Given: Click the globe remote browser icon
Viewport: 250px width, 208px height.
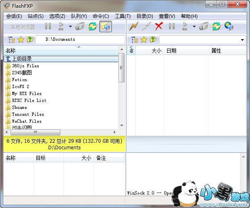Looking at the screenshot, I should pyautogui.click(x=229, y=27).
